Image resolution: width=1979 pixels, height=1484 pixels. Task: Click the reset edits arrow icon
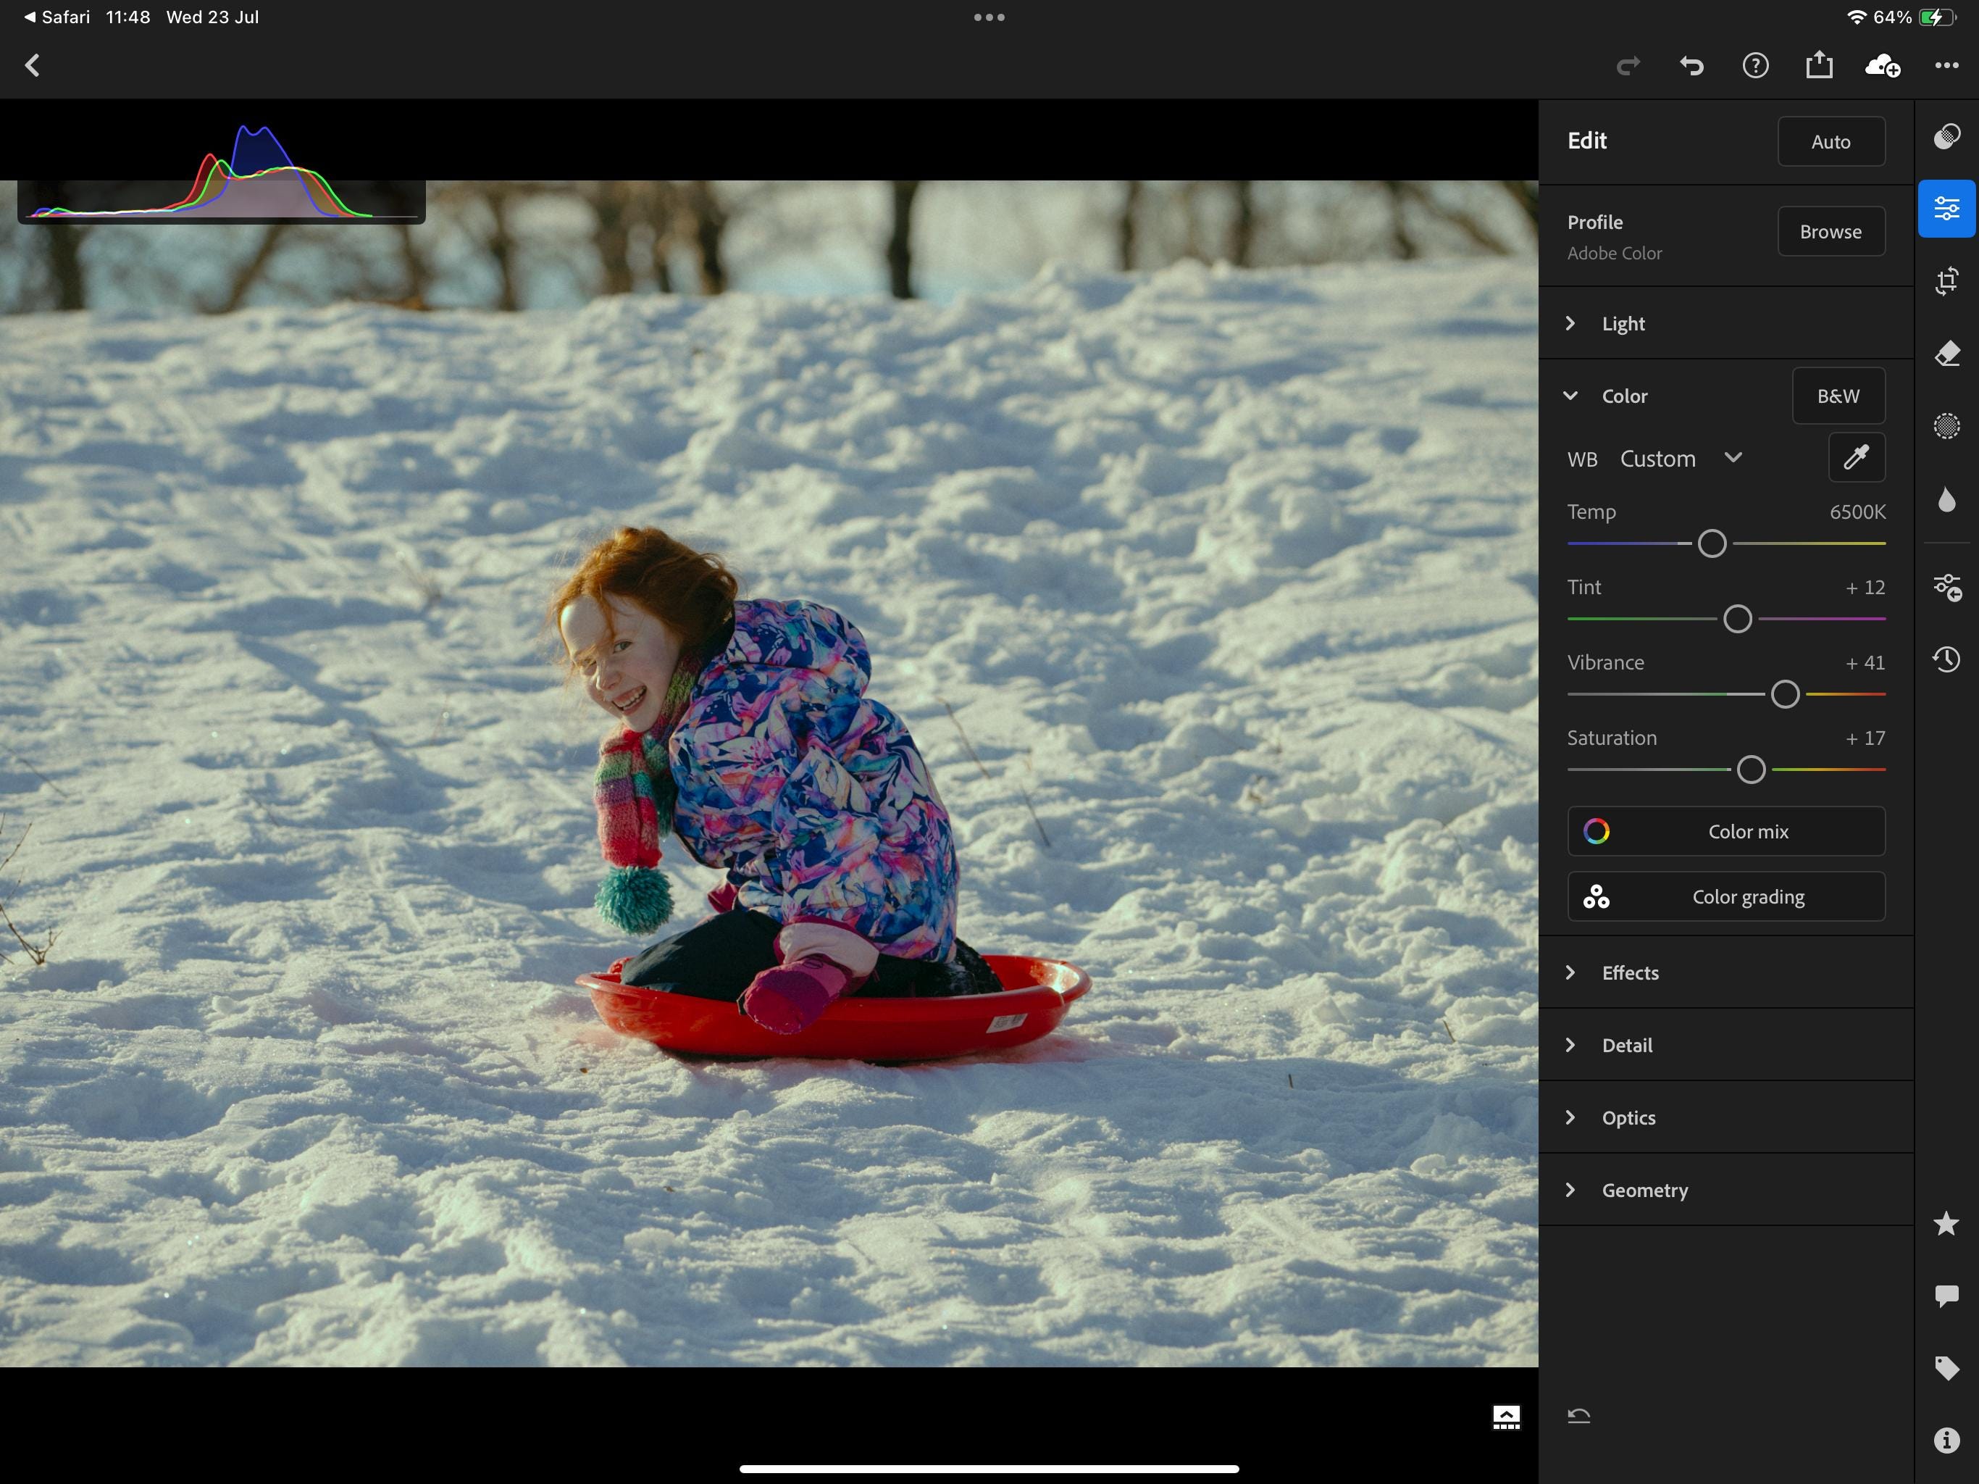pyautogui.click(x=1579, y=1416)
